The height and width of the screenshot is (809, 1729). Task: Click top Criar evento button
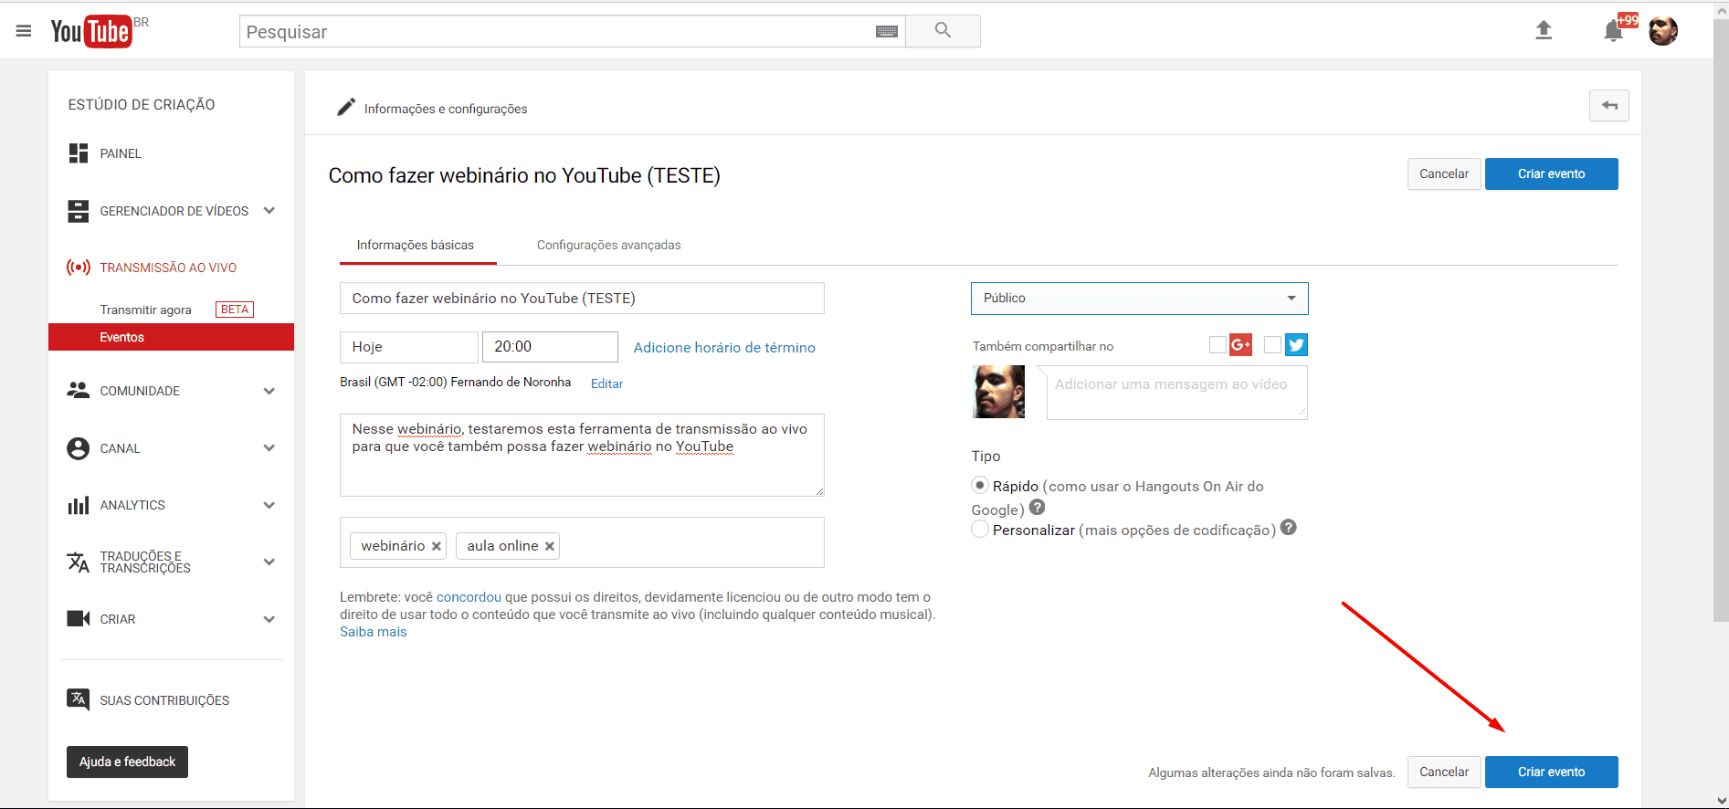[x=1552, y=173]
